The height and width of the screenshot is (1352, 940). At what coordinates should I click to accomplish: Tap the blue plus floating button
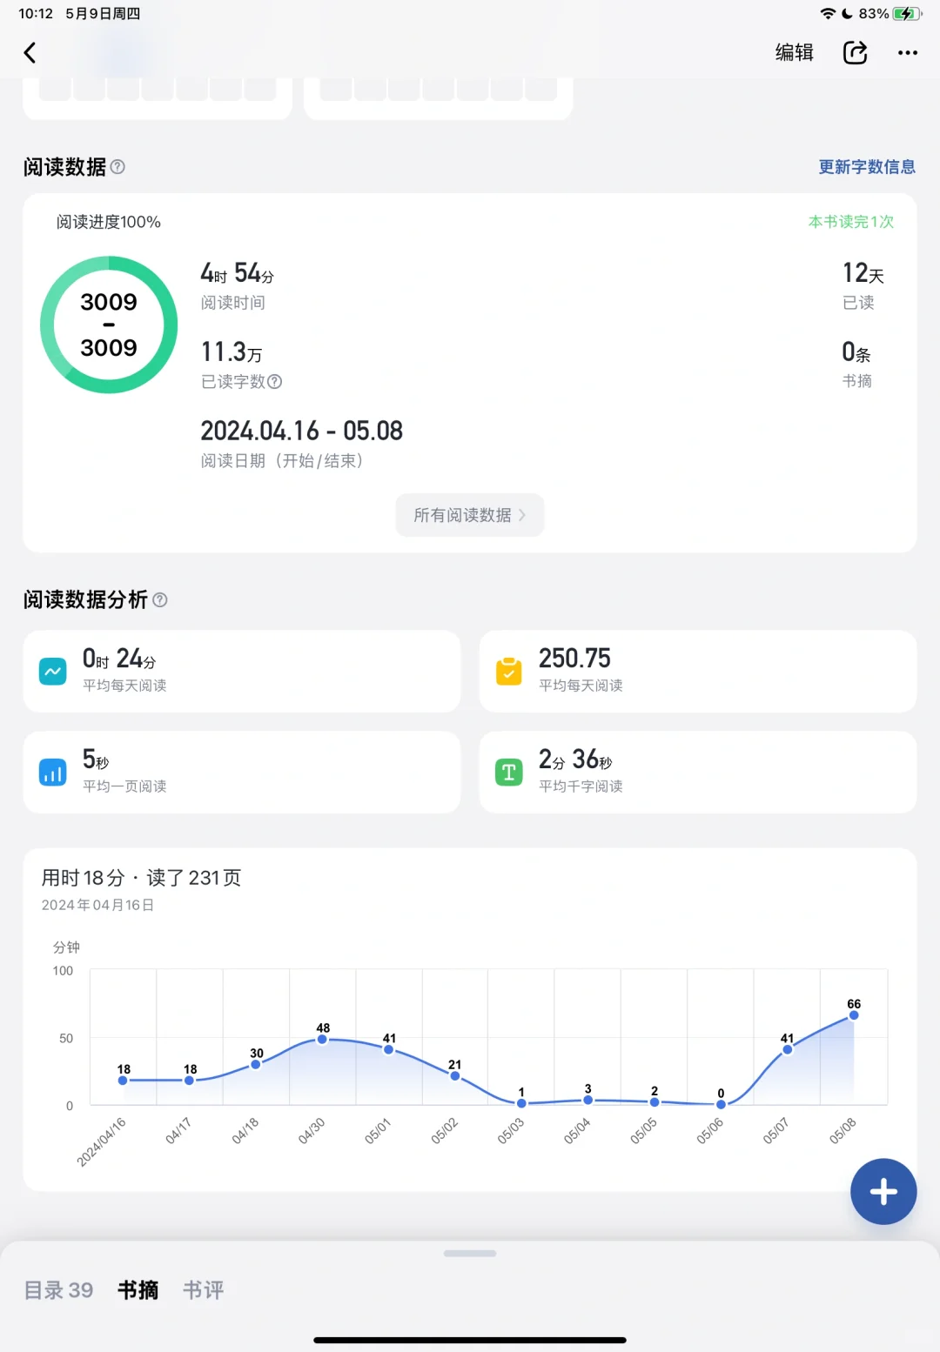pyautogui.click(x=883, y=1192)
